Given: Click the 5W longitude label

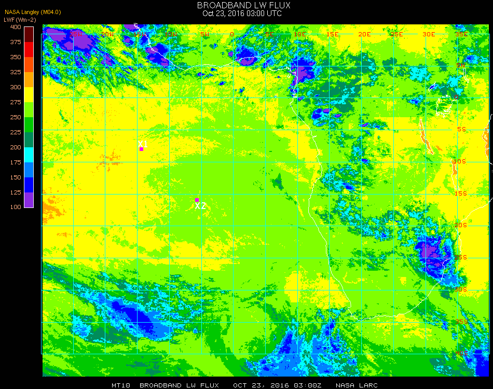Looking at the screenshot, I should (204, 34).
